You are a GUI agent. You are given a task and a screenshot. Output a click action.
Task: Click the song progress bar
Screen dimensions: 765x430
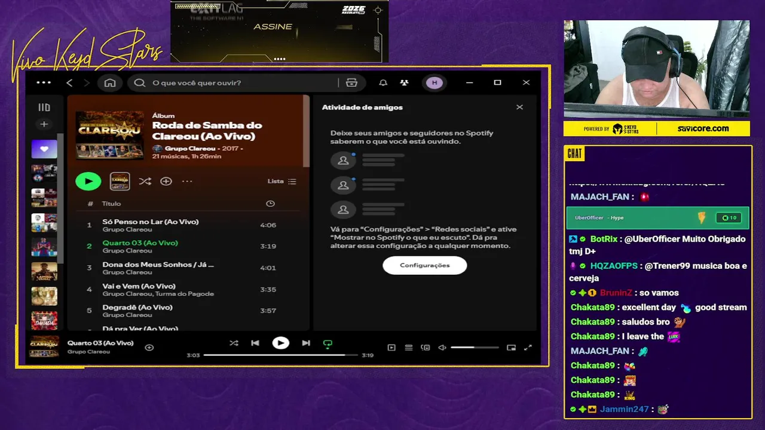[280, 355]
